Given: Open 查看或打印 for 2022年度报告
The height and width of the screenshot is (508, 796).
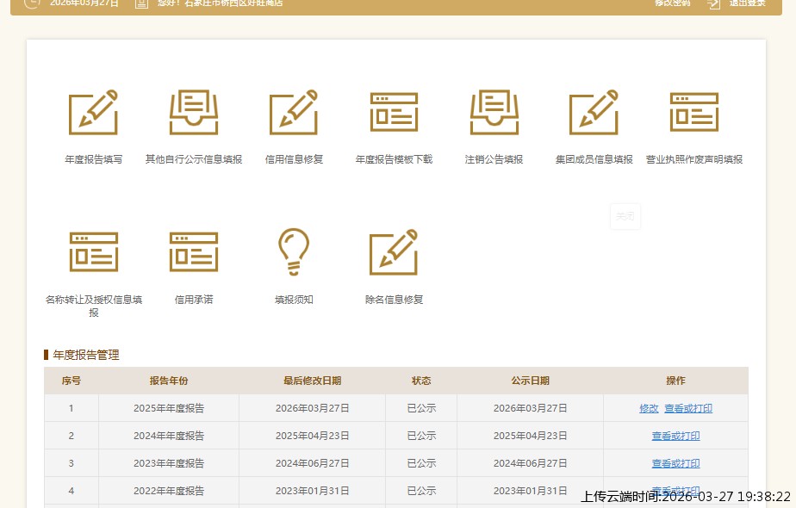Looking at the screenshot, I should click(675, 491).
